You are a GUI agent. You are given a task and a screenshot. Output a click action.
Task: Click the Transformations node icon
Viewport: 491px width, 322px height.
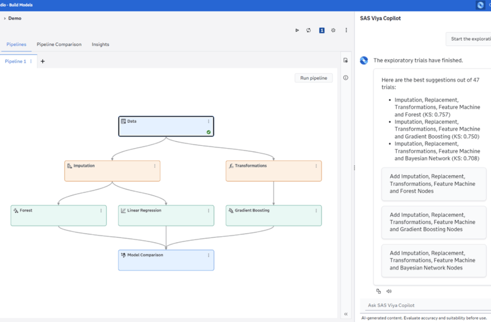pyautogui.click(x=231, y=166)
